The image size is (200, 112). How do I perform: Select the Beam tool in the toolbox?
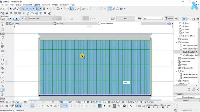(2, 59)
